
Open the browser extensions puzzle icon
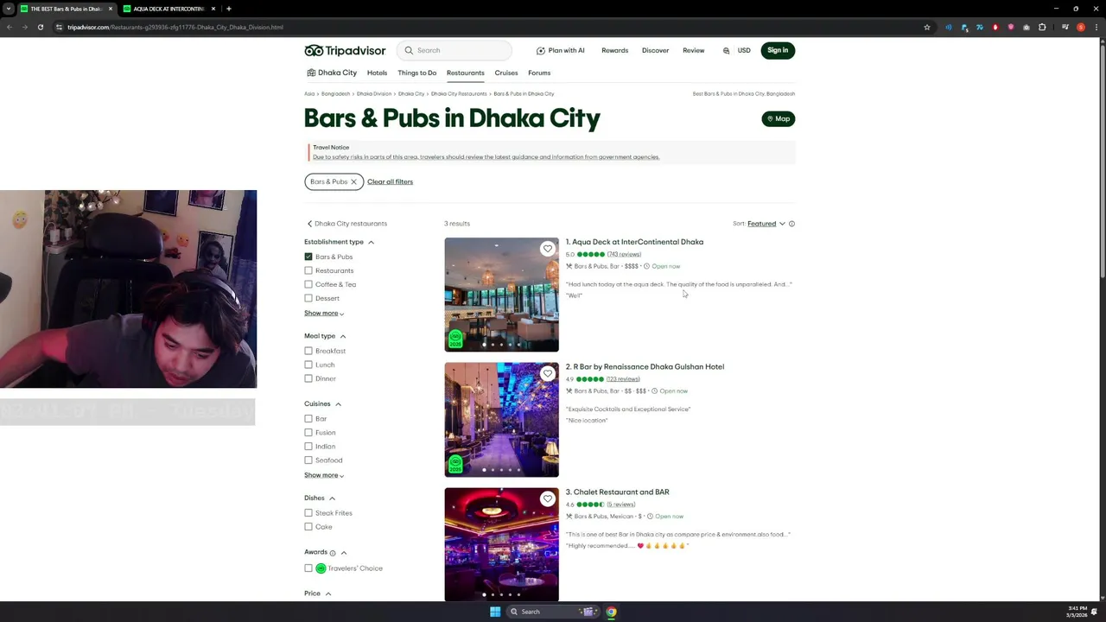coord(1042,27)
